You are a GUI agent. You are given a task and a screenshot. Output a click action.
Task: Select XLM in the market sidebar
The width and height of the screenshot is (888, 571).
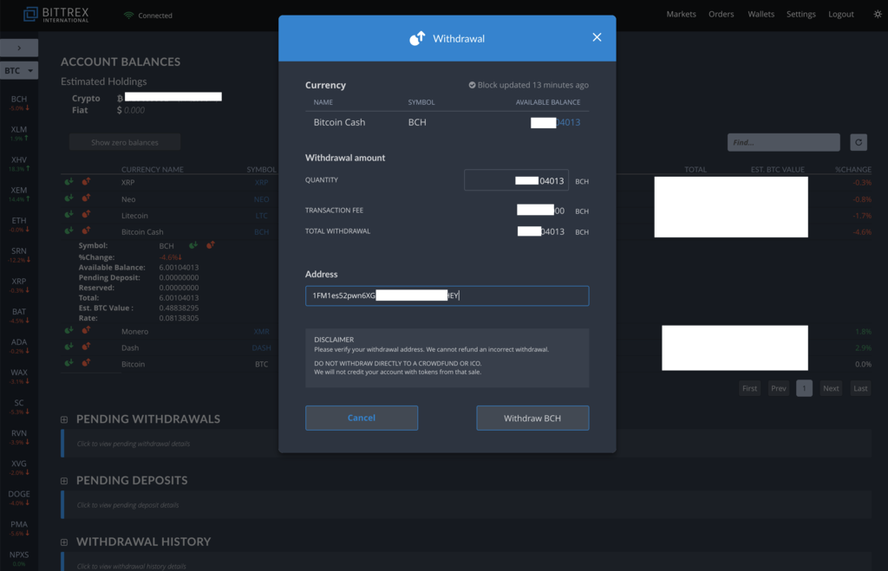coord(19,133)
